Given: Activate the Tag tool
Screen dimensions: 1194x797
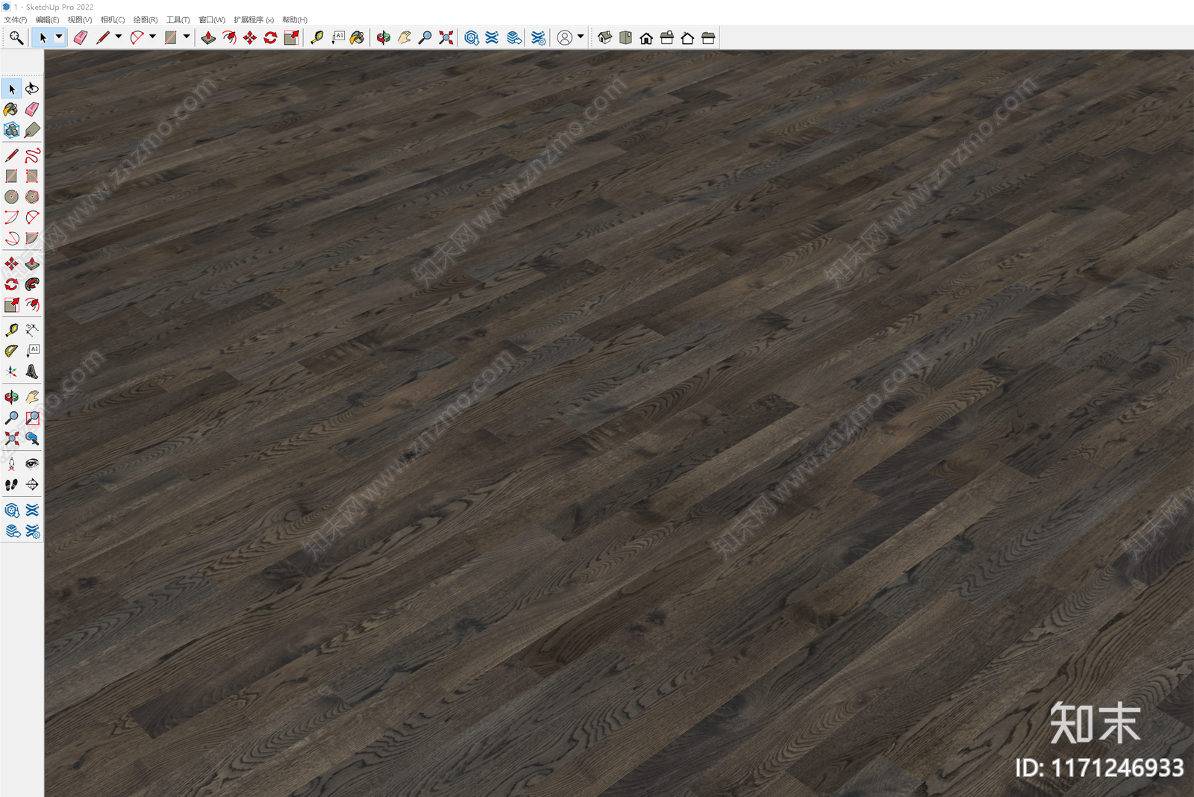Looking at the screenshot, I should coord(32,131).
